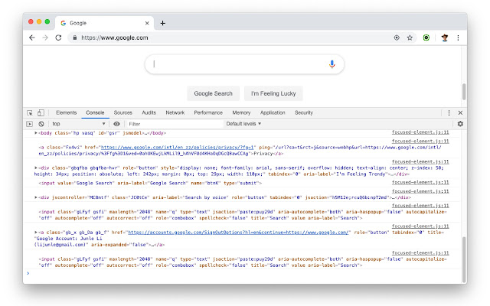
Task: Open the Performance tab
Action: pyautogui.click(x=208, y=112)
